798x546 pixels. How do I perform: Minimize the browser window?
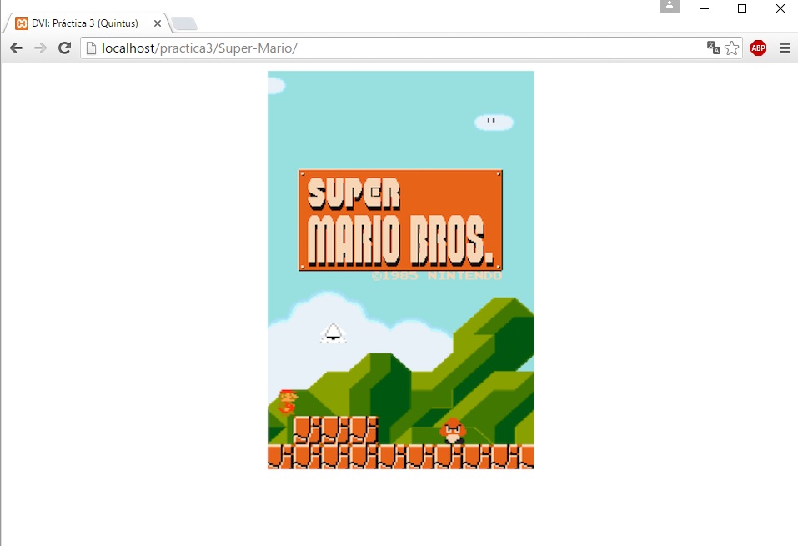(x=705, y=8)
